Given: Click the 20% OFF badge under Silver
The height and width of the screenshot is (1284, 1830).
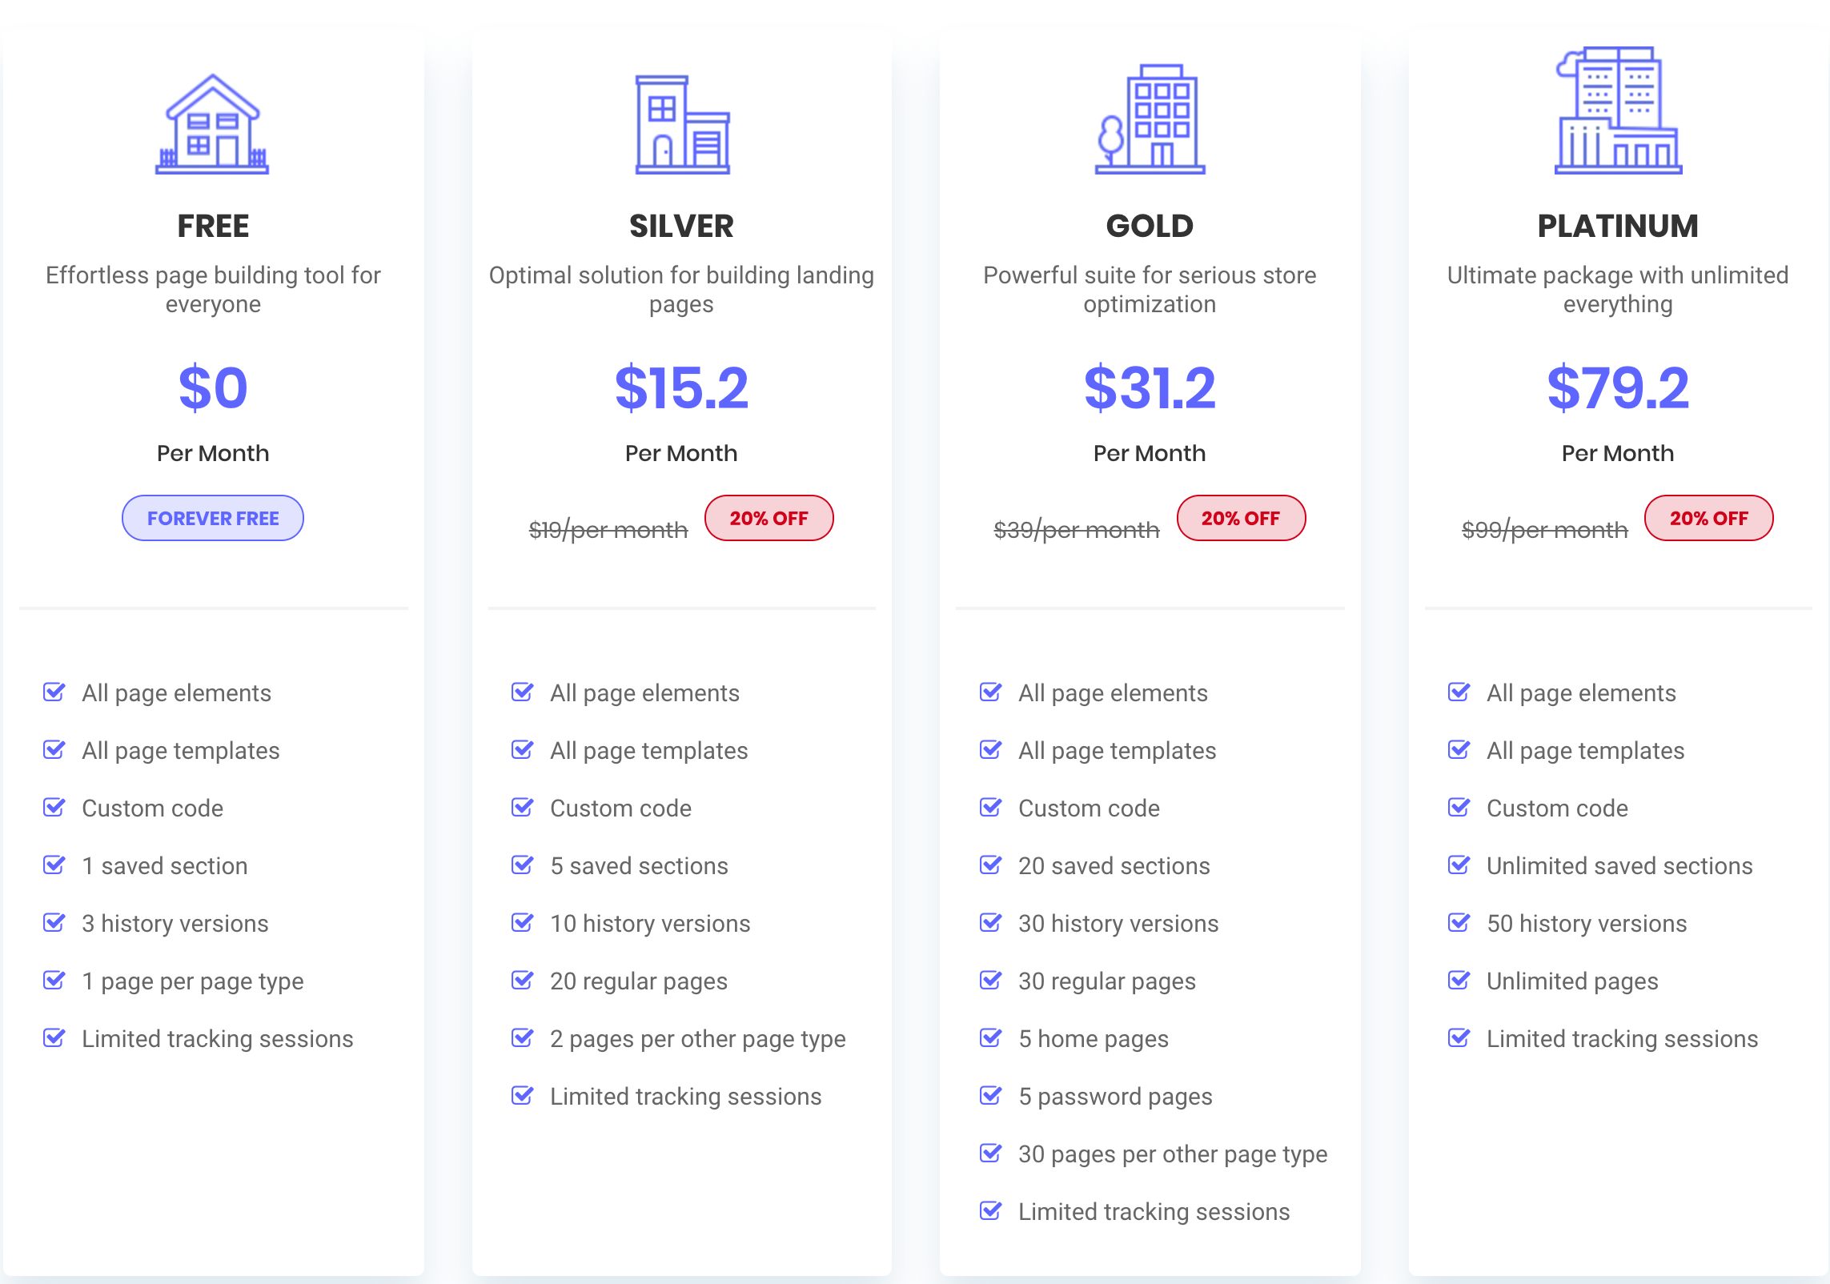Looking at the screenshot, I should tap(769, 518).
